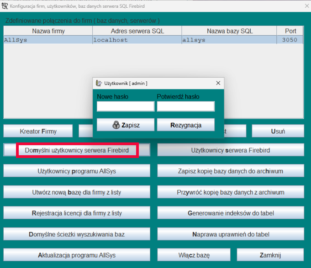This screenshot has width=311, height=268.
Task: Open Domyślni użytkownicy serwera Firebird
Action: click(77, 150)
